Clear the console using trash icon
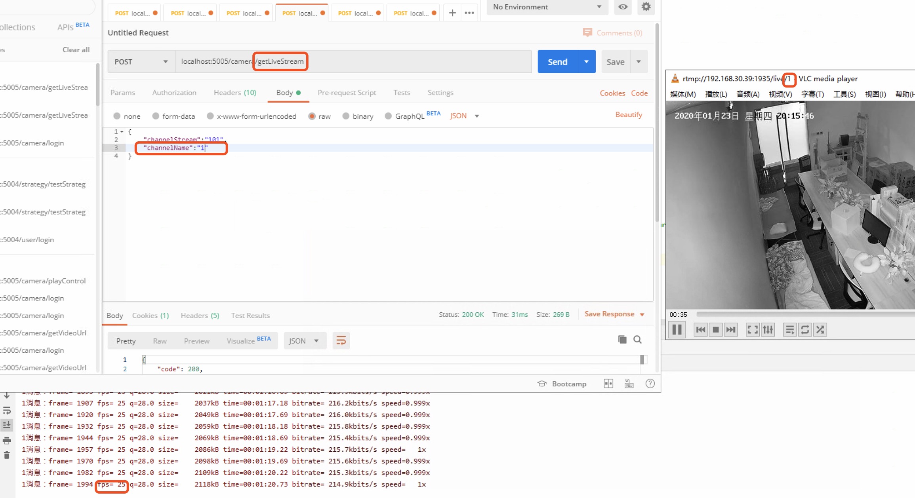915x498 pixels. [7, 455]
